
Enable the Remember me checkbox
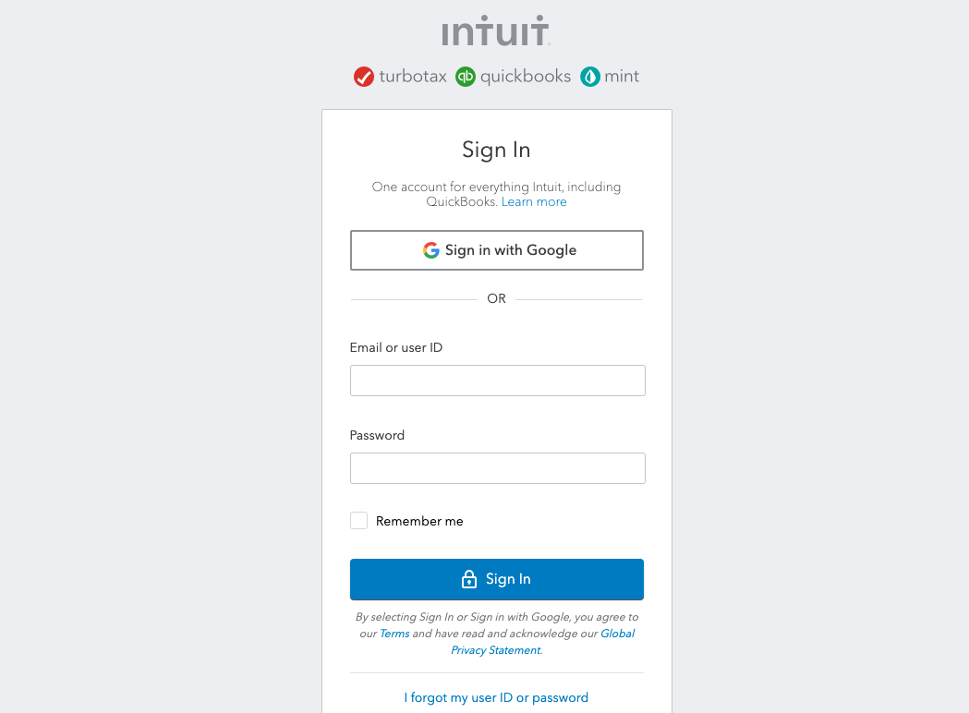pos(358,521)
